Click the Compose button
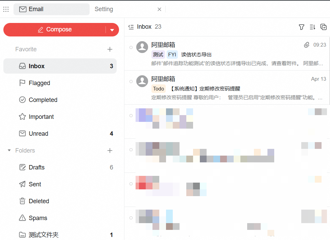 [55, 30]
